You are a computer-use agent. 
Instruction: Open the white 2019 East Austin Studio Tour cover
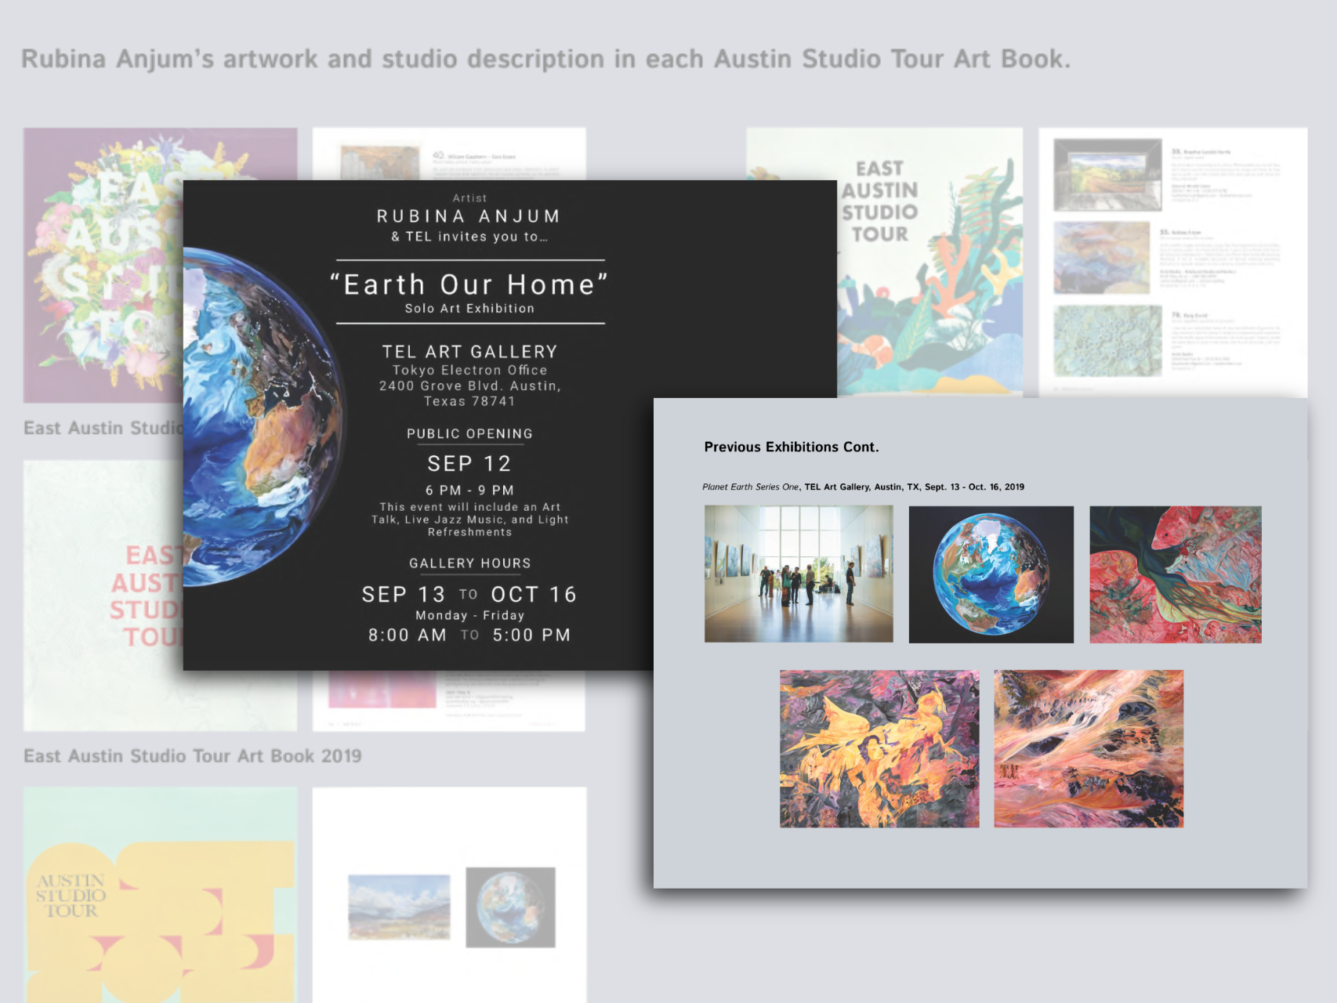(x=103, y=596)
